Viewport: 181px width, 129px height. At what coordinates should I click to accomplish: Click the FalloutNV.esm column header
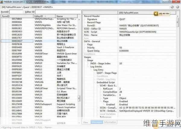pyautogui.click(x=147, y=13)
